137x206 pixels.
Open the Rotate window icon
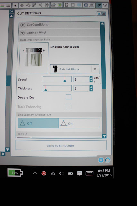coord(28,5)
